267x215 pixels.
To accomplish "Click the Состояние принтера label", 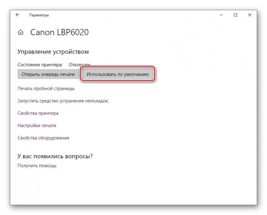I will [x=40, y=65].
